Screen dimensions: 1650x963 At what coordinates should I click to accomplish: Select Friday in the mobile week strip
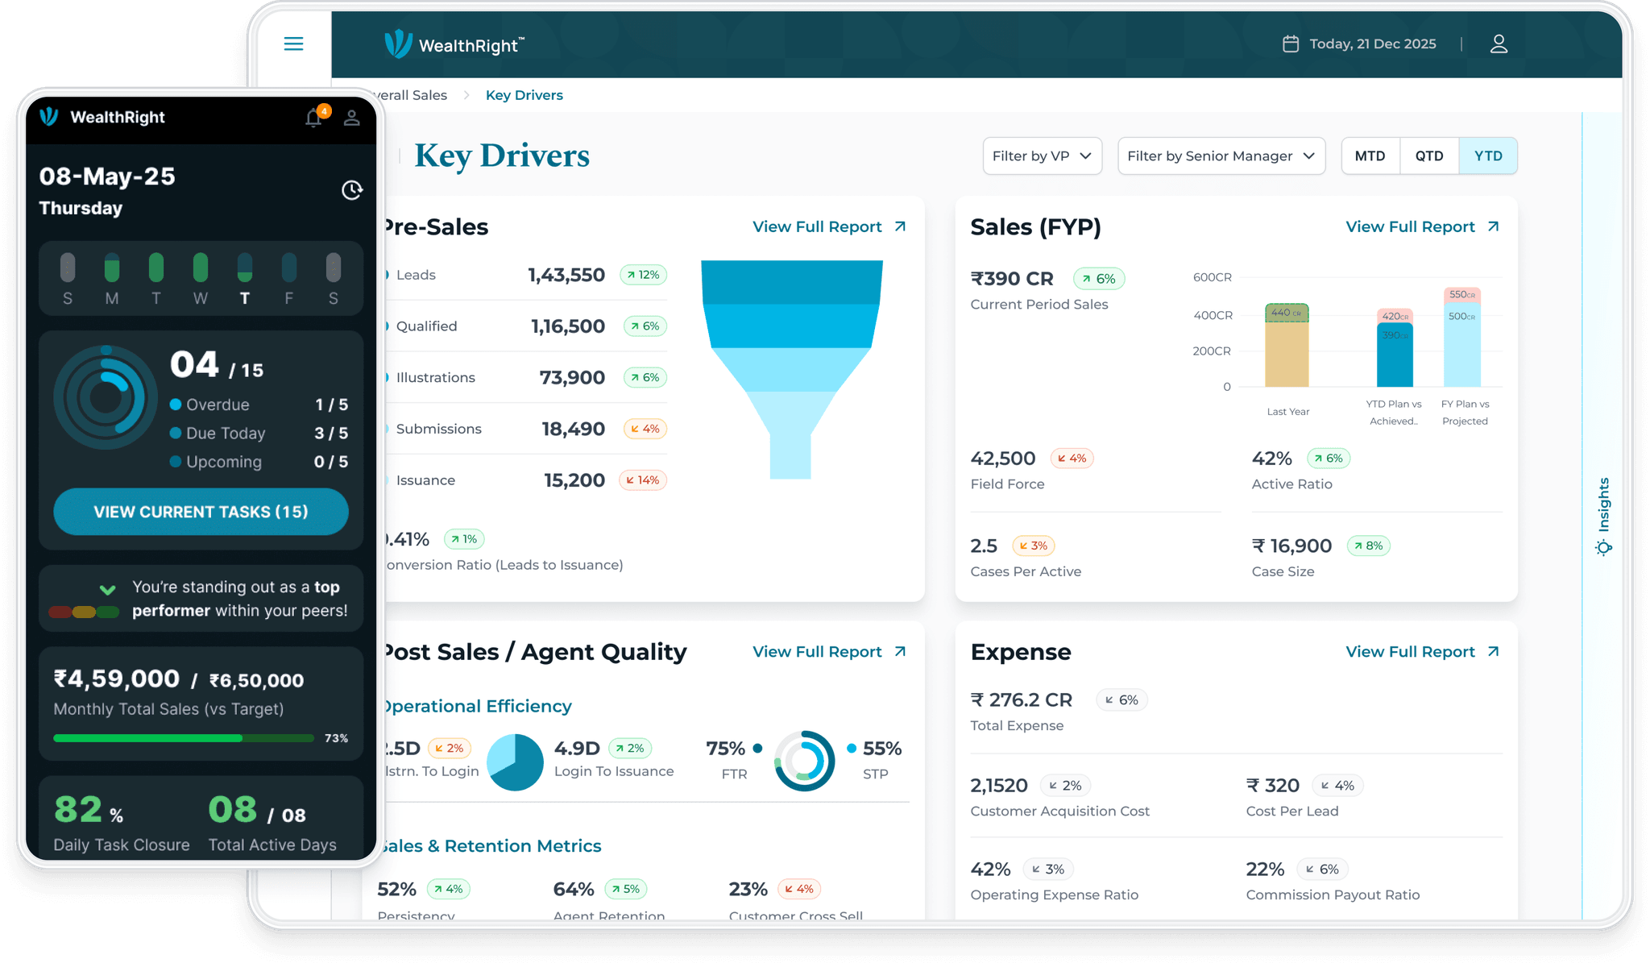point(289,280)
